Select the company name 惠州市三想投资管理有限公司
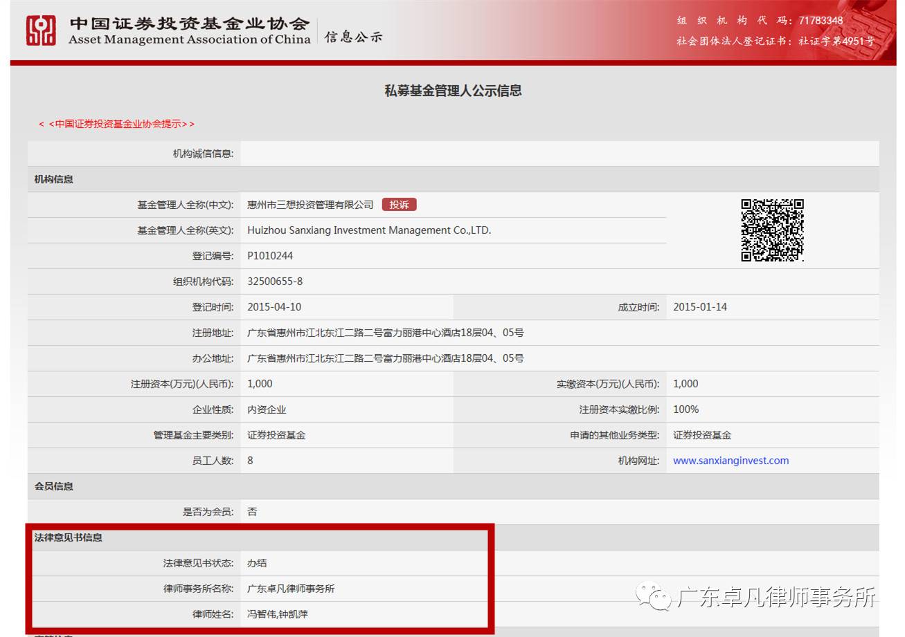 (x=310, y=205)
